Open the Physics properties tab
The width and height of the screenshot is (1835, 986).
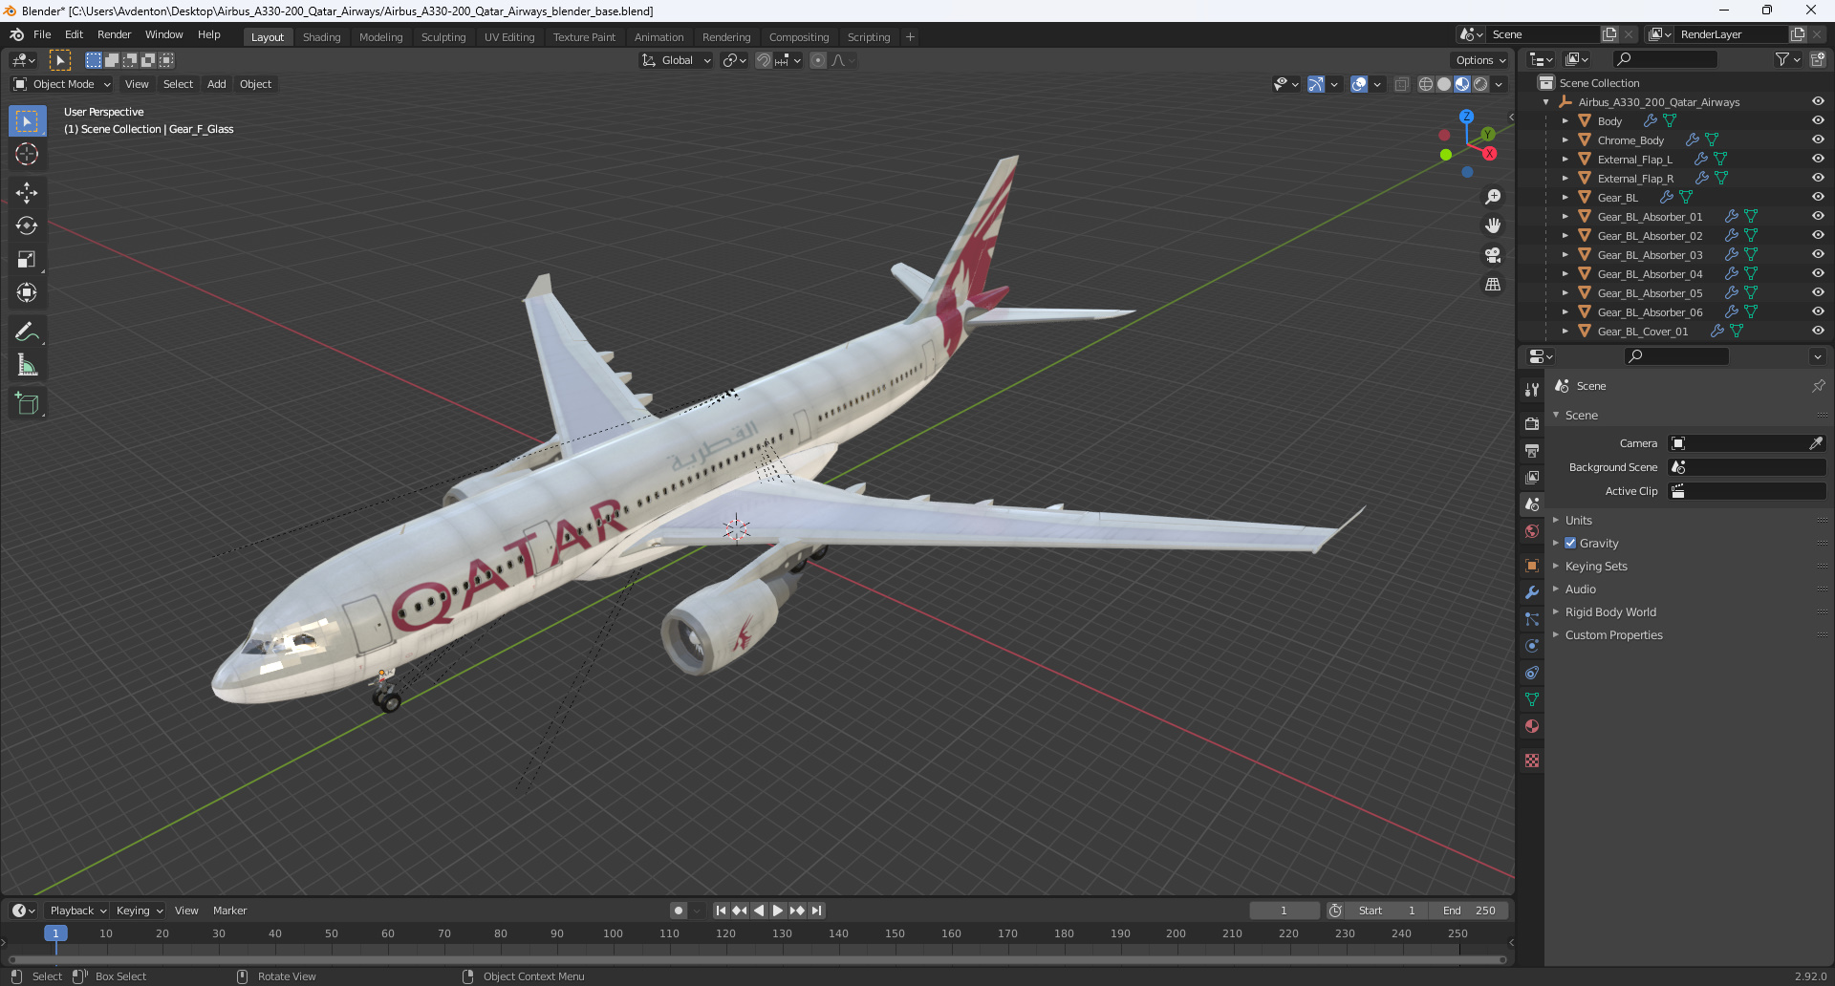(x=1532, y=646)
